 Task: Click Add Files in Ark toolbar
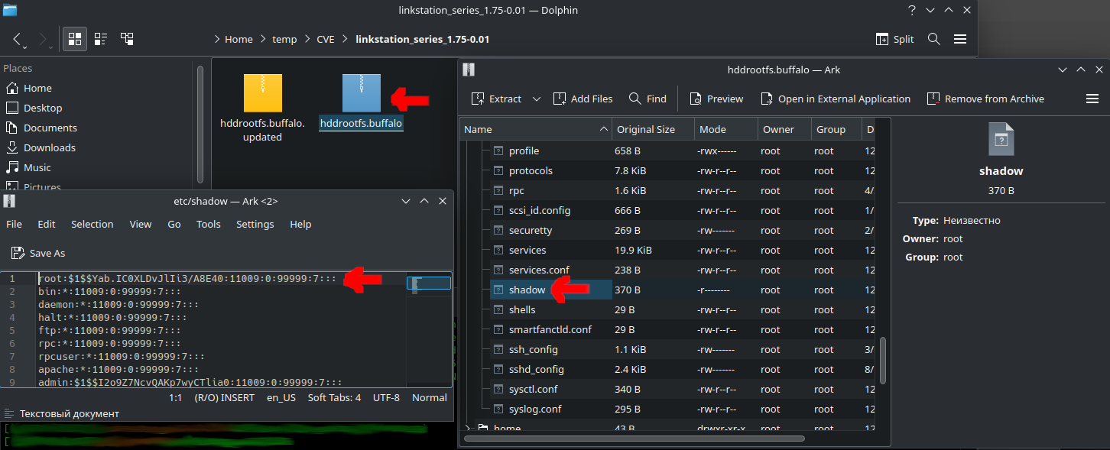[x=583, y=99]
